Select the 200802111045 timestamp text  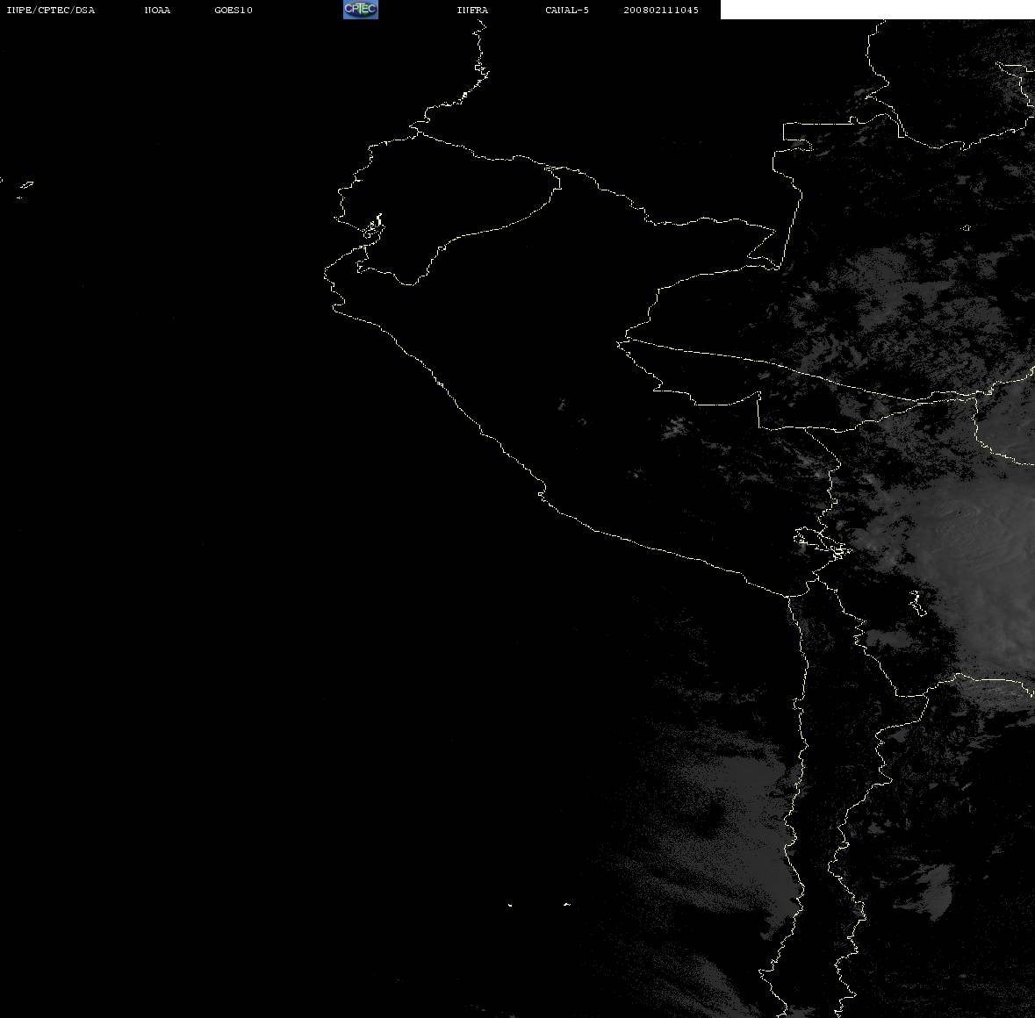661,10
